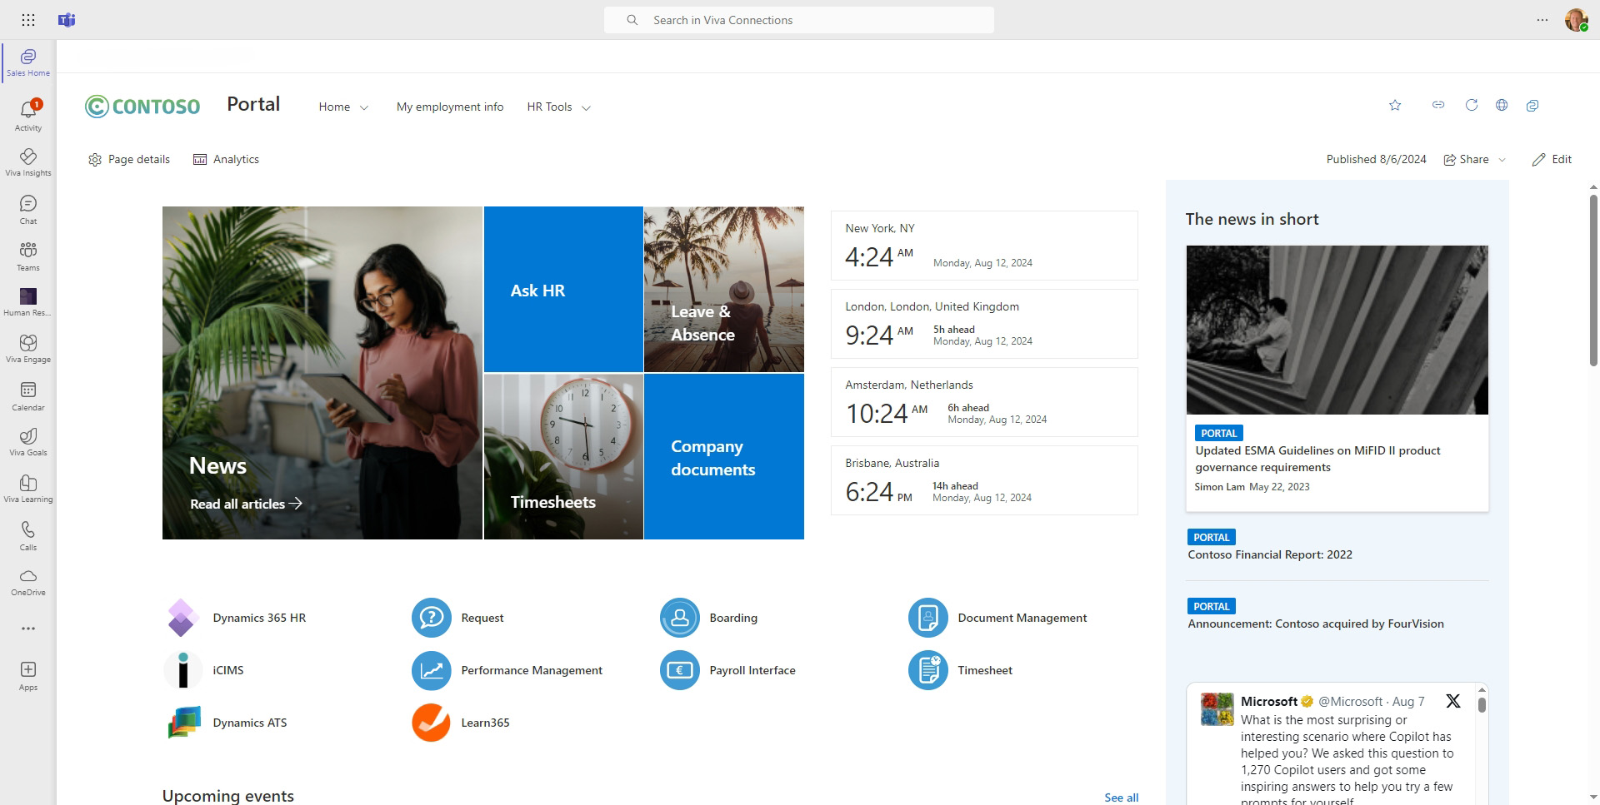Click the Portal site title
This screenshot has height=805, width=1600.
[x=253, y=104]
